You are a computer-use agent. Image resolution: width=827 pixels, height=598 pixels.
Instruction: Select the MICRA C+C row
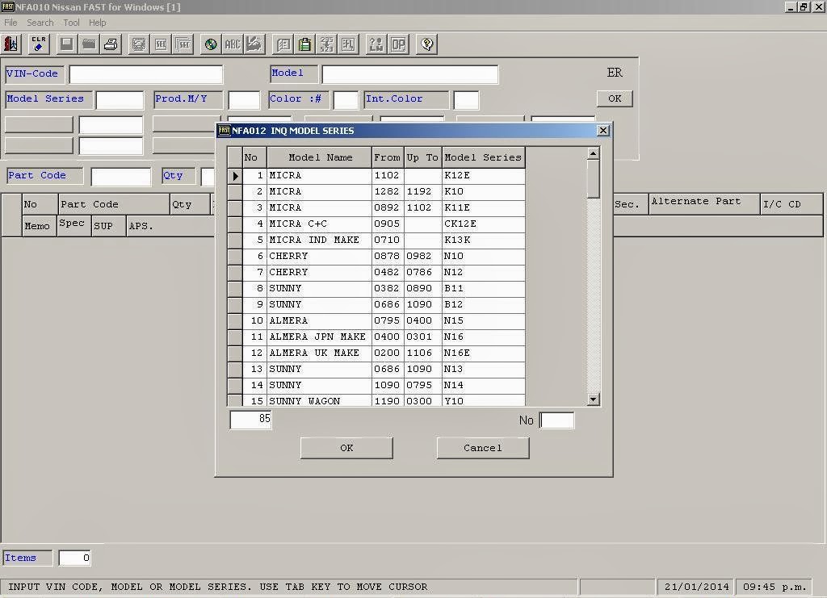point(384,224)
